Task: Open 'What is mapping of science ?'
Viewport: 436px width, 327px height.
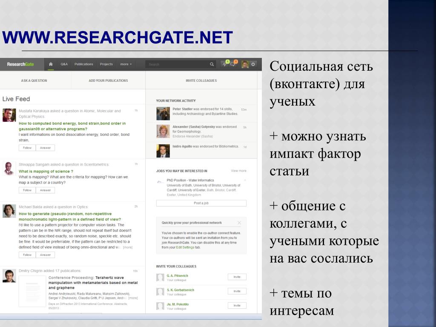Action: 46,171
